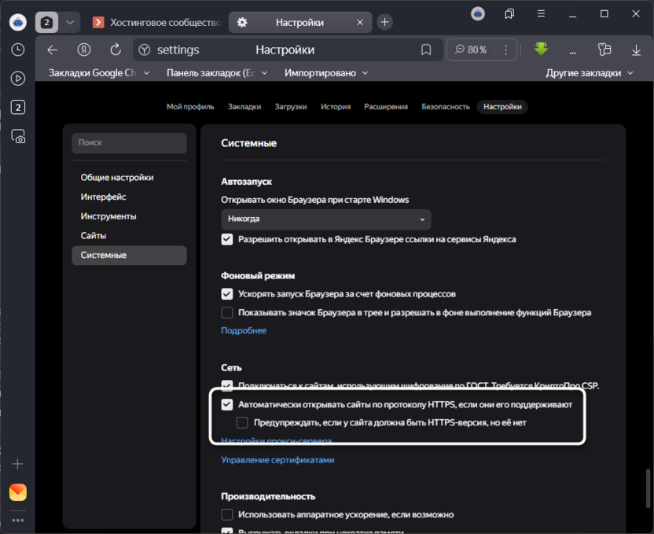The image size is (654, 534).
Task: Open Управление сертификатами link
Action: [277, 459]
